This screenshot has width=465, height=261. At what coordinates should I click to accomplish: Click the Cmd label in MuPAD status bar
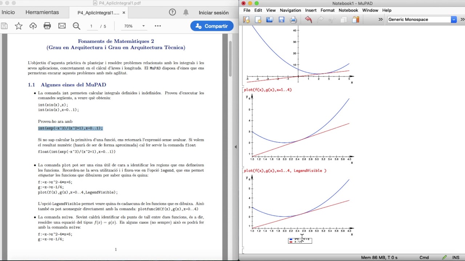click(x=424, y=257)
